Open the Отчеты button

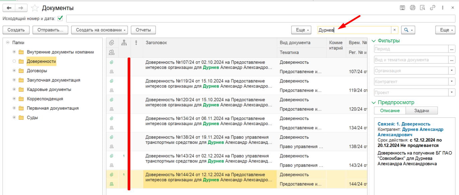pos(143,30)
